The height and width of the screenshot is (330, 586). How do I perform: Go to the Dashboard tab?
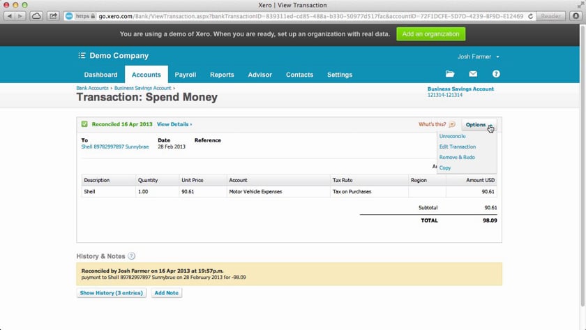100,75
